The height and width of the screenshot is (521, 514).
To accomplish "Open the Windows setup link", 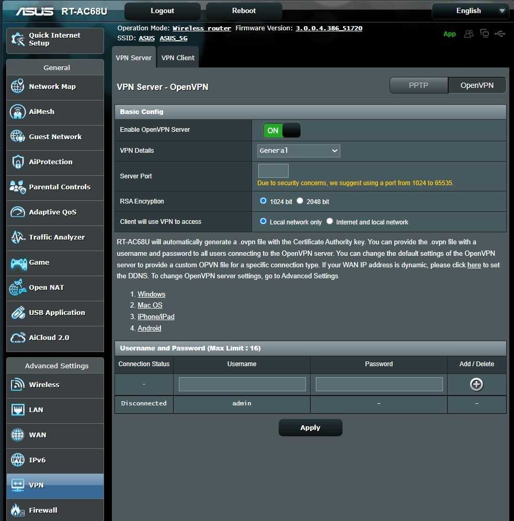I will pos(152,294).
